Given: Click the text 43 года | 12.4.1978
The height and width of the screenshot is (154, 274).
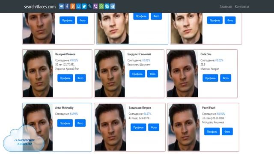Looking at the screenshot, I should [x=139, y=118].
